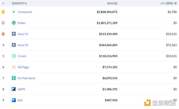This screenshot has height=109, width=179.
Task: Click the 24H liquidation column header
Action: (167, 3)
